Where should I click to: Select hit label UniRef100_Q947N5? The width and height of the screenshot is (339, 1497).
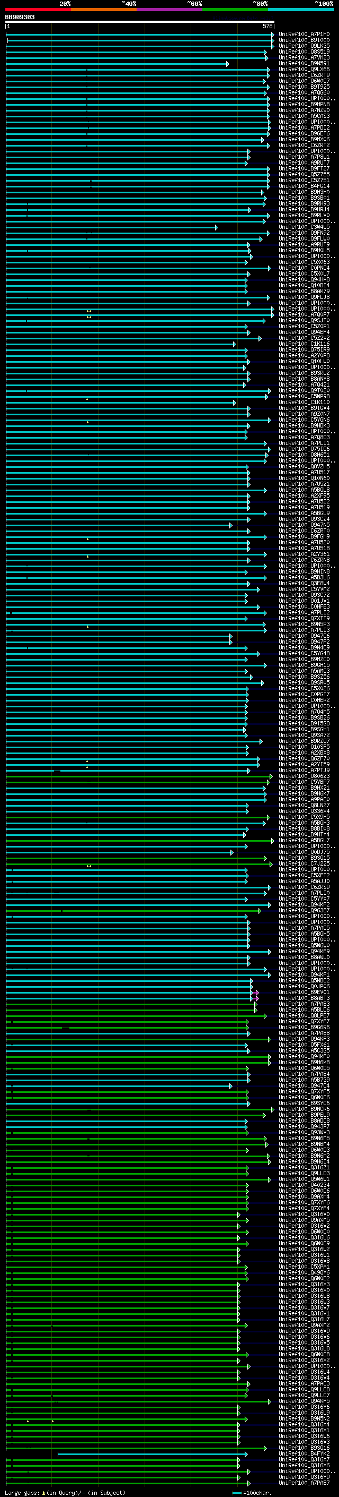click(x=304, y=525)
